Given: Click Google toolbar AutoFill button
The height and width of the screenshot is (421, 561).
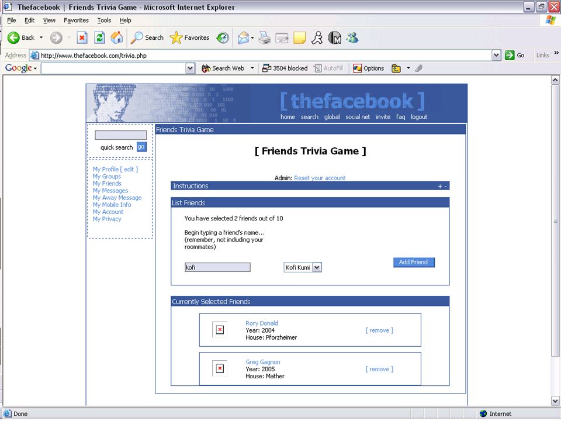Looking at the screenshot, I should [328, 68].
